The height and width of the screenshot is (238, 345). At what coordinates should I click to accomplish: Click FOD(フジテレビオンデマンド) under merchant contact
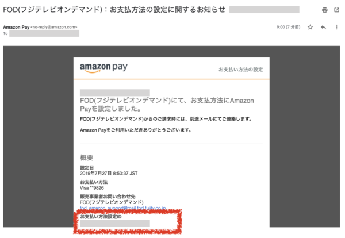(112, 202)
